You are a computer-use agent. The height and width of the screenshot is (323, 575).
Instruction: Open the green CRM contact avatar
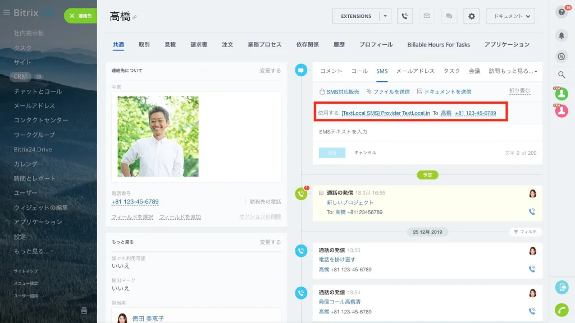[x=562, y=94]
